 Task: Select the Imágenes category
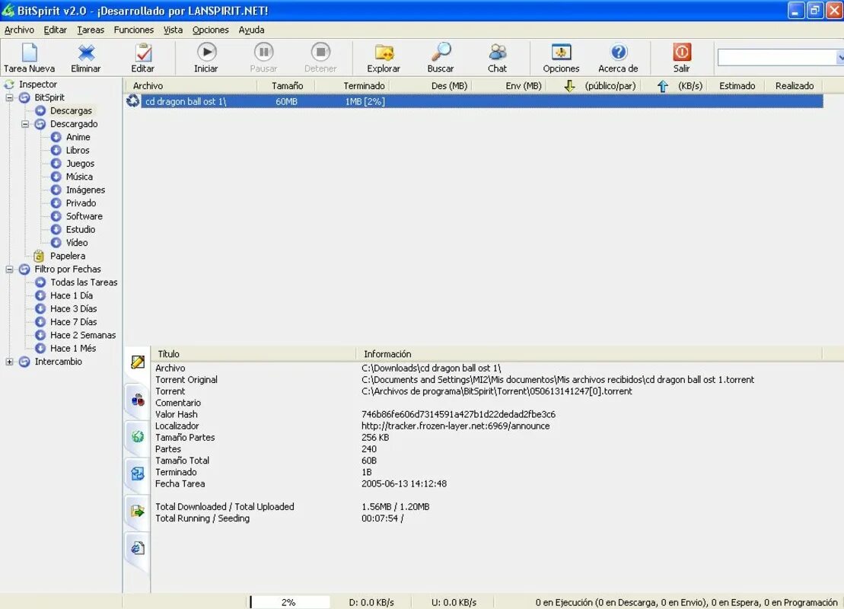[85, 190]
